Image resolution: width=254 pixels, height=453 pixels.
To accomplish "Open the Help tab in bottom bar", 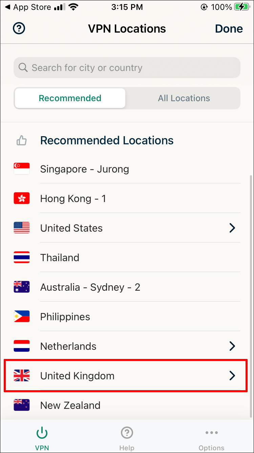I will coord(127,438).
